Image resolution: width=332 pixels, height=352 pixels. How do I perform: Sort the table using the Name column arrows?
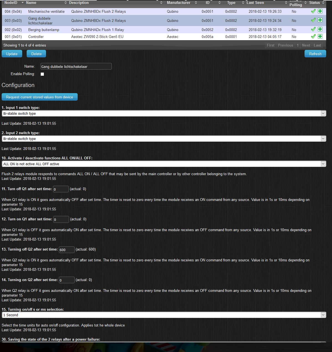coord(65,2)
